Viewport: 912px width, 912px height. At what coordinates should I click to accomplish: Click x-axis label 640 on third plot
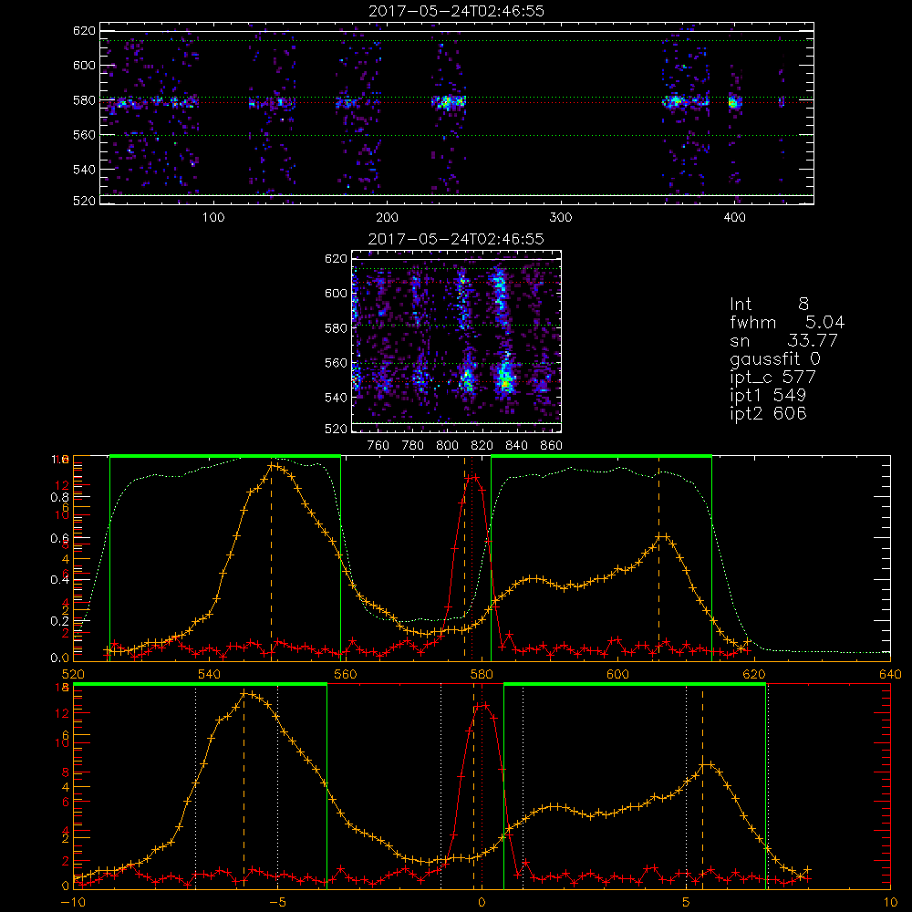point(890,674)
